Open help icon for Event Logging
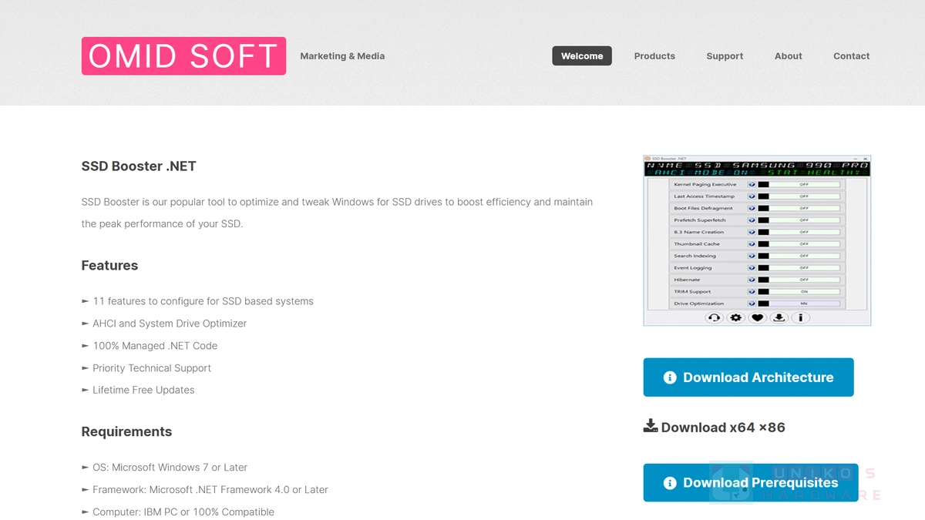 752,268
